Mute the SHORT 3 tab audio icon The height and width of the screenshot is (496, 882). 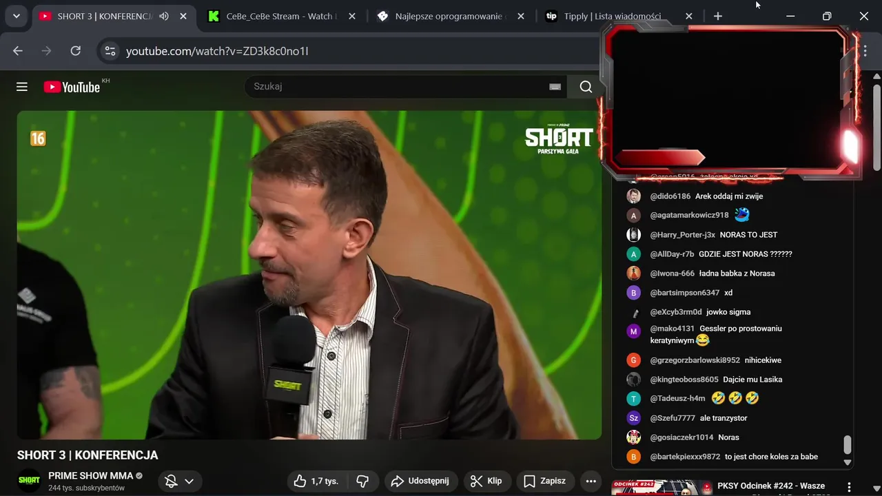(164, 16)
